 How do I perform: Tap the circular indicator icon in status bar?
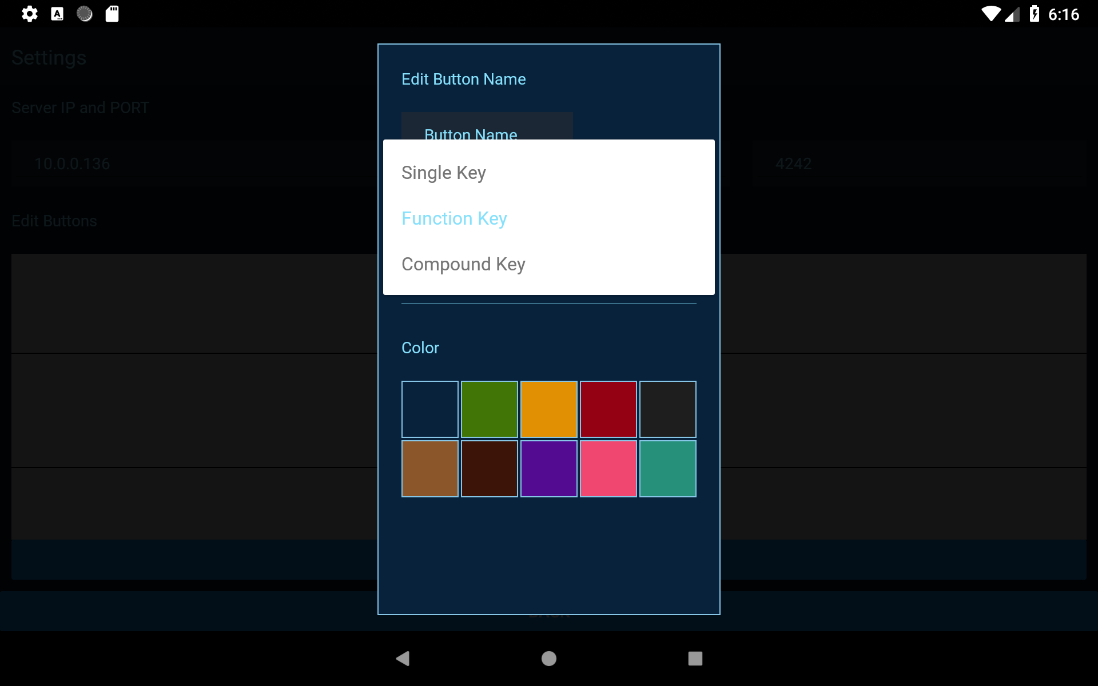[x=85, y=14]
